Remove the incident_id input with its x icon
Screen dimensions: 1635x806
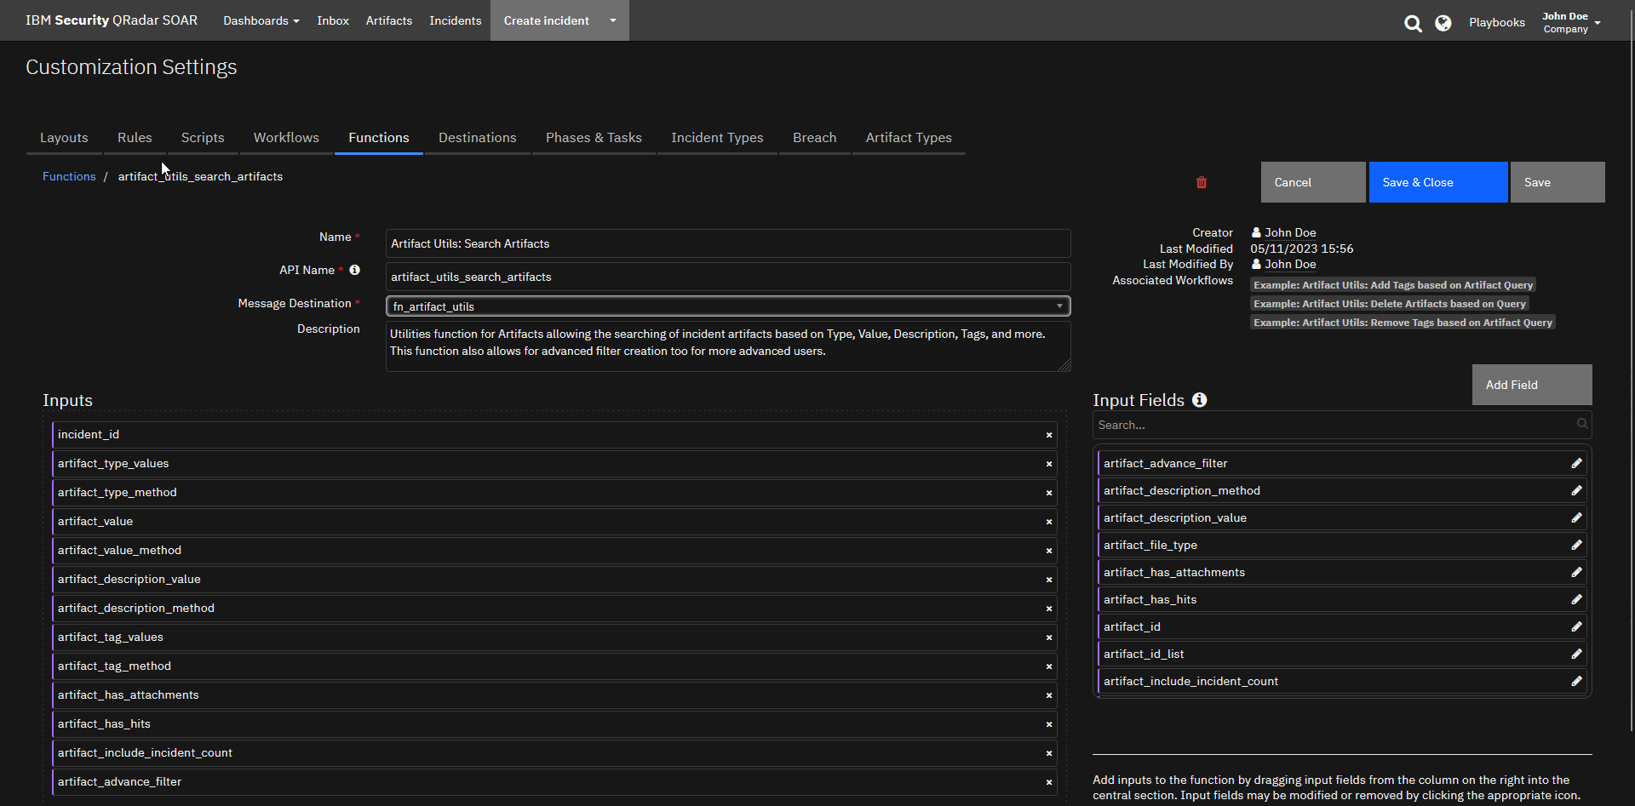coord(1048,435)
